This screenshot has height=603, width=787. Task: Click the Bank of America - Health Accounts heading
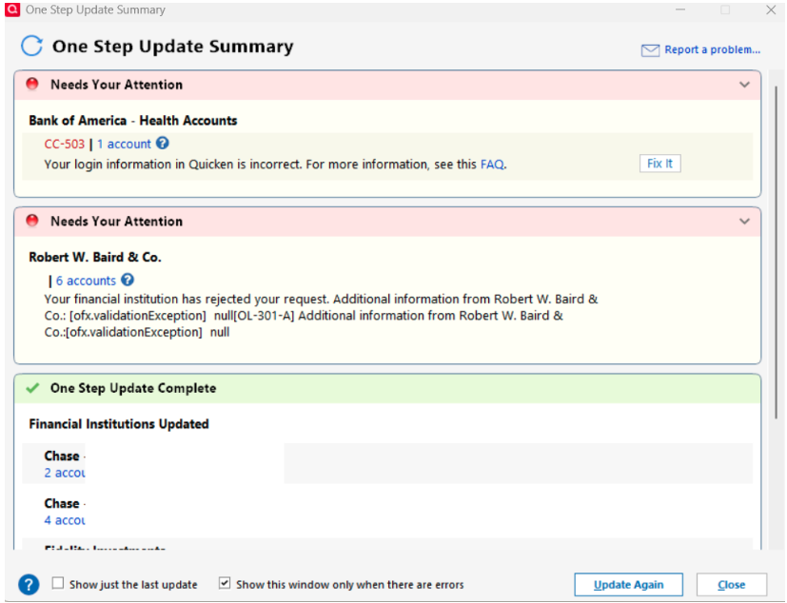[x=133, y=121]
